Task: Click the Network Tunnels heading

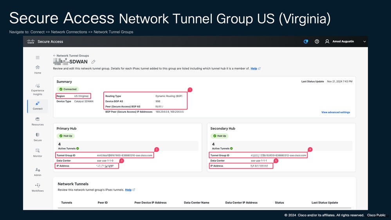Action: tap(73, 184)
